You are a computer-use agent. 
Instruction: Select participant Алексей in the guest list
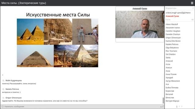click(169, 61)
